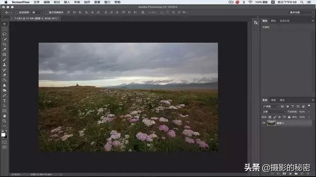
Task: Select the layer 0 thumbnail
Action: (x=271, y=123)
